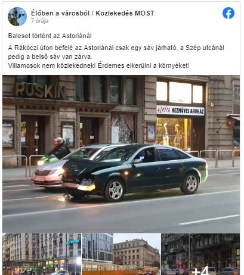244x275 pixels.
Task: Click the green car's rear wheel
Action: 191,183
